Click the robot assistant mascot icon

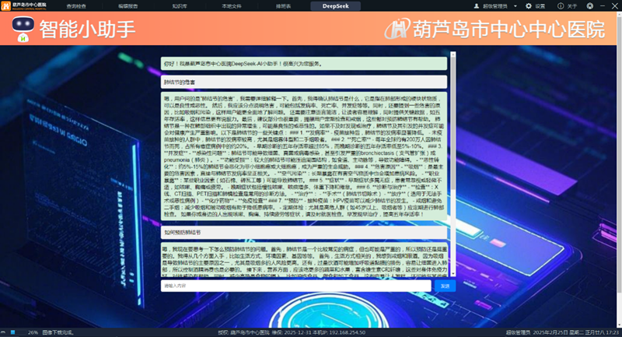point(23,29)
